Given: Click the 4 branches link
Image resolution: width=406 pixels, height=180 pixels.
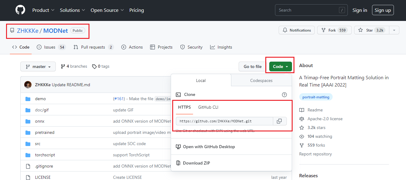Looking at the screenshot, I should point(74,66).
